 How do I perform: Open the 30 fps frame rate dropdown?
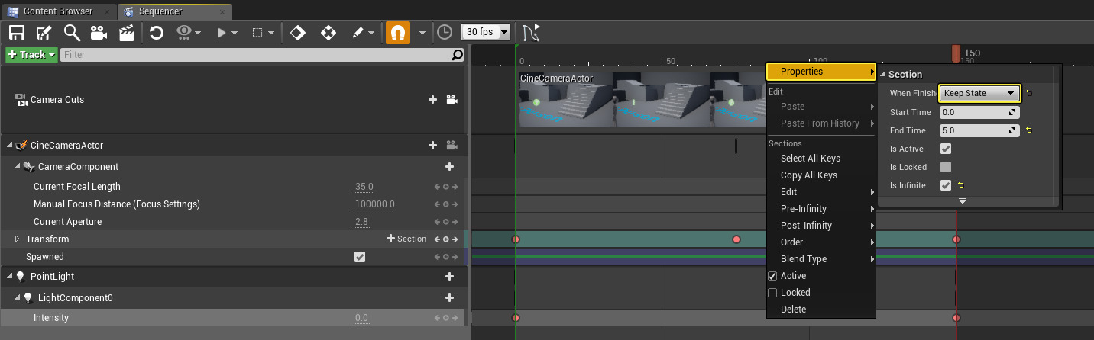point(485,32)
